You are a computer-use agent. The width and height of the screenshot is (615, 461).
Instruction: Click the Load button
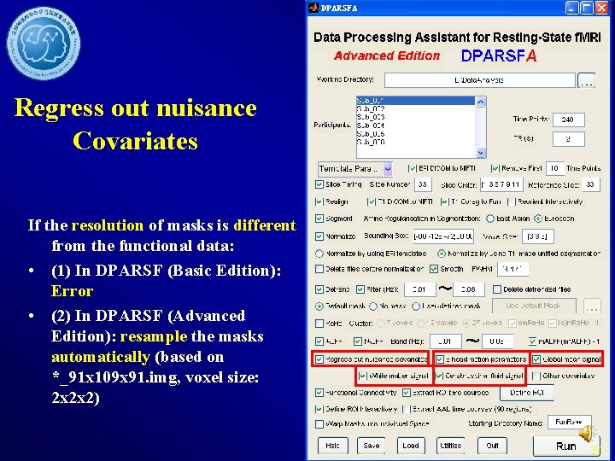pos(411,446)
